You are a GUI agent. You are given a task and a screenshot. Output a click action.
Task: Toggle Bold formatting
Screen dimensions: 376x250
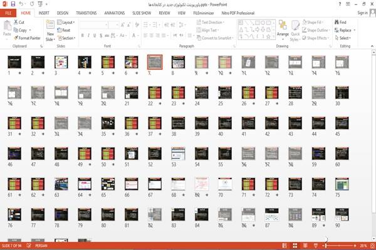click(83, 36)
